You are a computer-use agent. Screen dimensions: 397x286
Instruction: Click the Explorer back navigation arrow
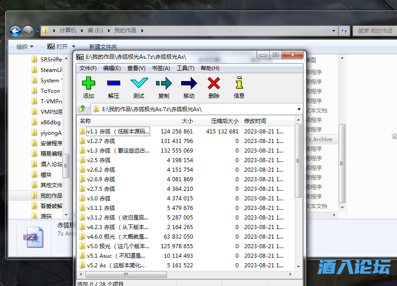coord(14,31)
